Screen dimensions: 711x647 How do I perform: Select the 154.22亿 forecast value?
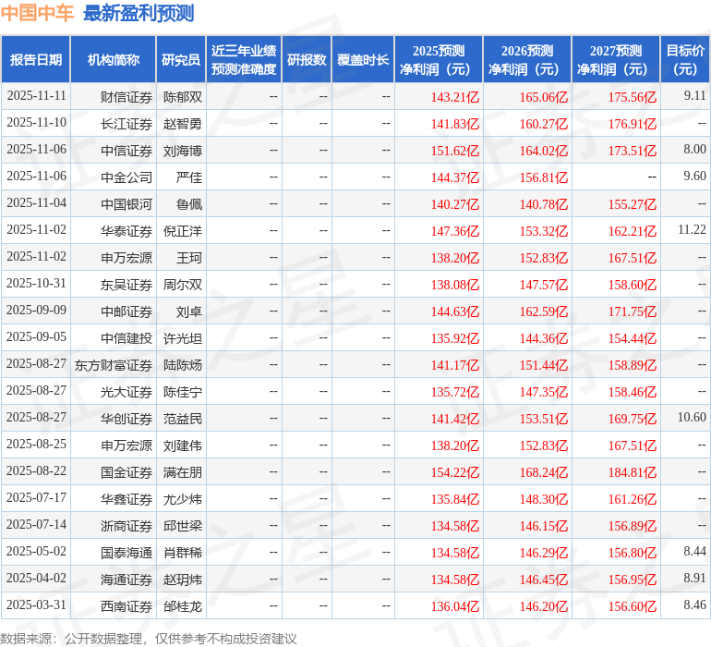pos(455,472)
